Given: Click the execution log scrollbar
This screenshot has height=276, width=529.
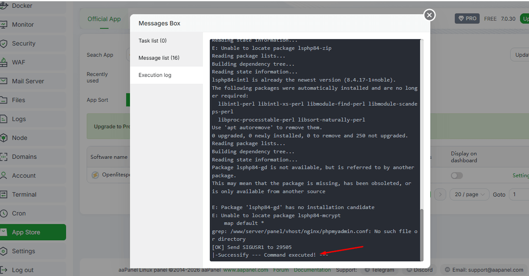Looking at the screenshot, I should (421, 234).
